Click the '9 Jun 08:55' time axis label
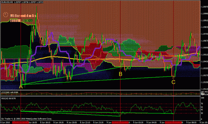 tap(191, 123)
